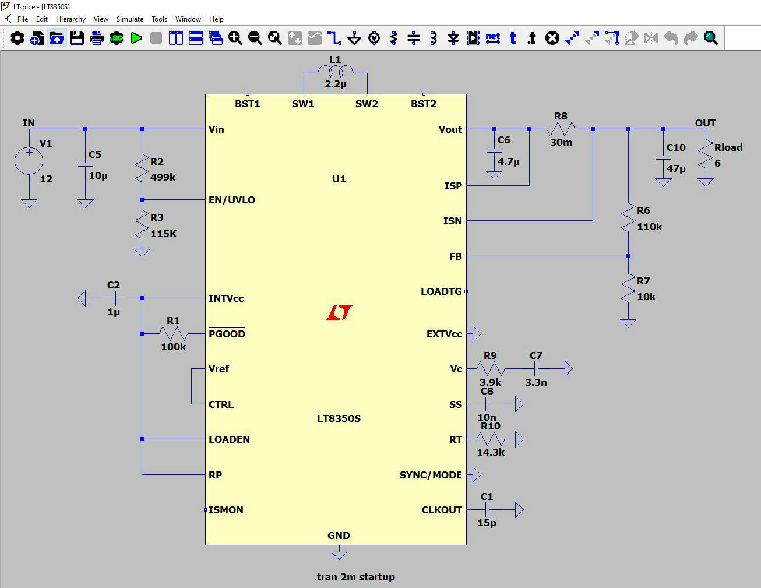Select the voltage source V1 symbol
761x588 pixels.
pyautogui.click(x=28, y=161)
